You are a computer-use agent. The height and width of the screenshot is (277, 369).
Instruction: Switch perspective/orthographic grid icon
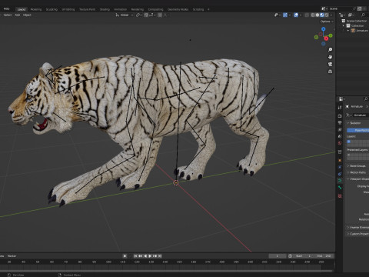pyautogui.click(x=330, y=72)
